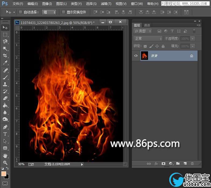The image size is (211, 188).
Task: Select the Type tool
Action: [x=5, y=134]
